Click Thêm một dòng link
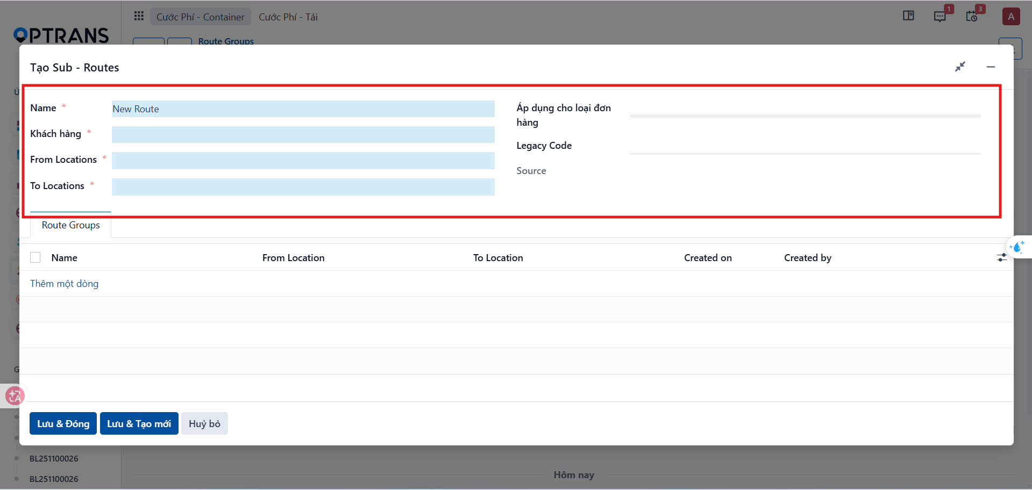 point(64,283)
